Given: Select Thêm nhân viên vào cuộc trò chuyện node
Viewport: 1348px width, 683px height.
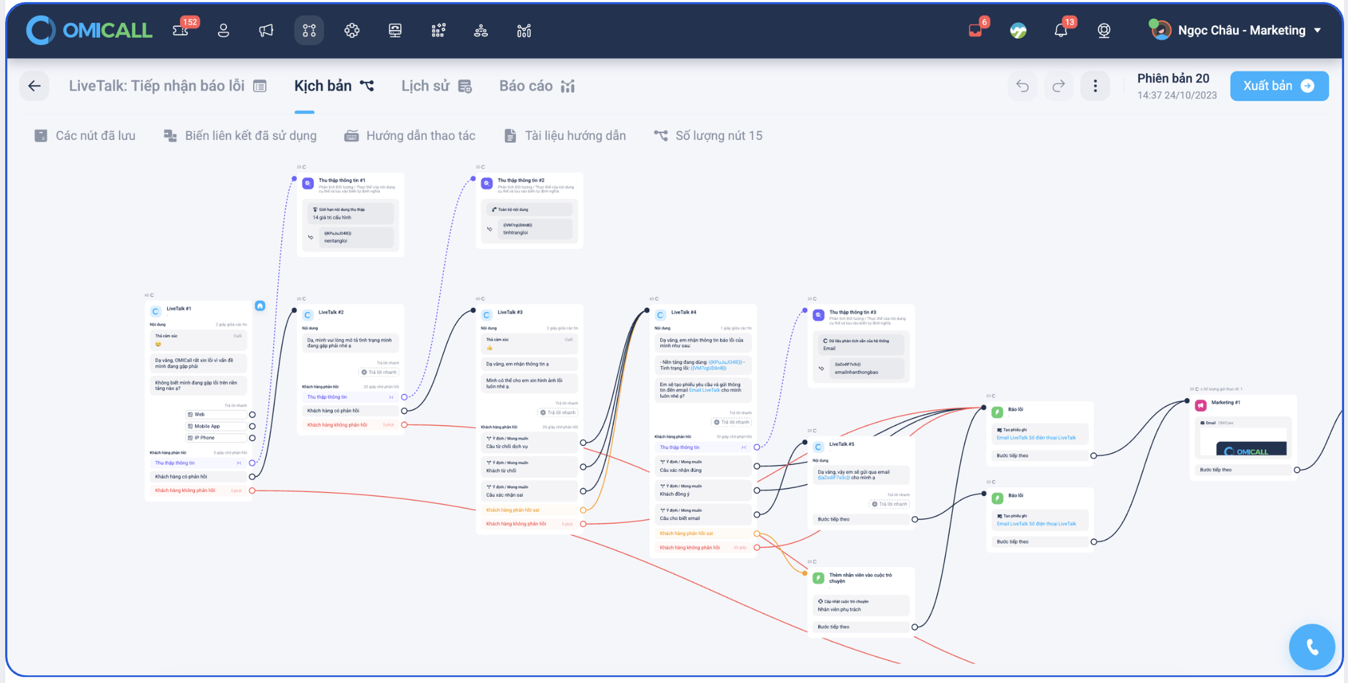Looking at the screenshot, I should 861,602.
